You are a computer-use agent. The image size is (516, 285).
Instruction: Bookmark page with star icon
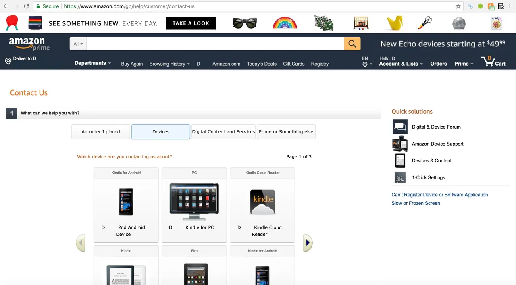pos(458,6)
